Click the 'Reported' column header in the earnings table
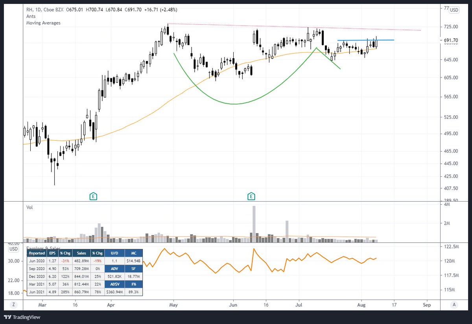472x324 pixels. [37, 253]
